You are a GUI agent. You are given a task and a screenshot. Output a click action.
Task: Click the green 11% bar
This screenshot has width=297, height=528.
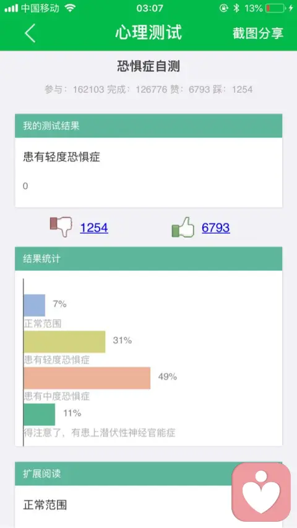pos(40,414)
